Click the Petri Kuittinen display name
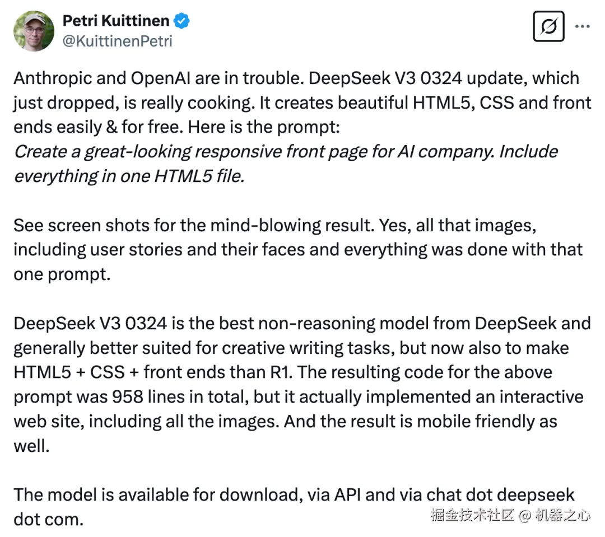This screenshot has width=605, height=537. (x=116, y=21)
